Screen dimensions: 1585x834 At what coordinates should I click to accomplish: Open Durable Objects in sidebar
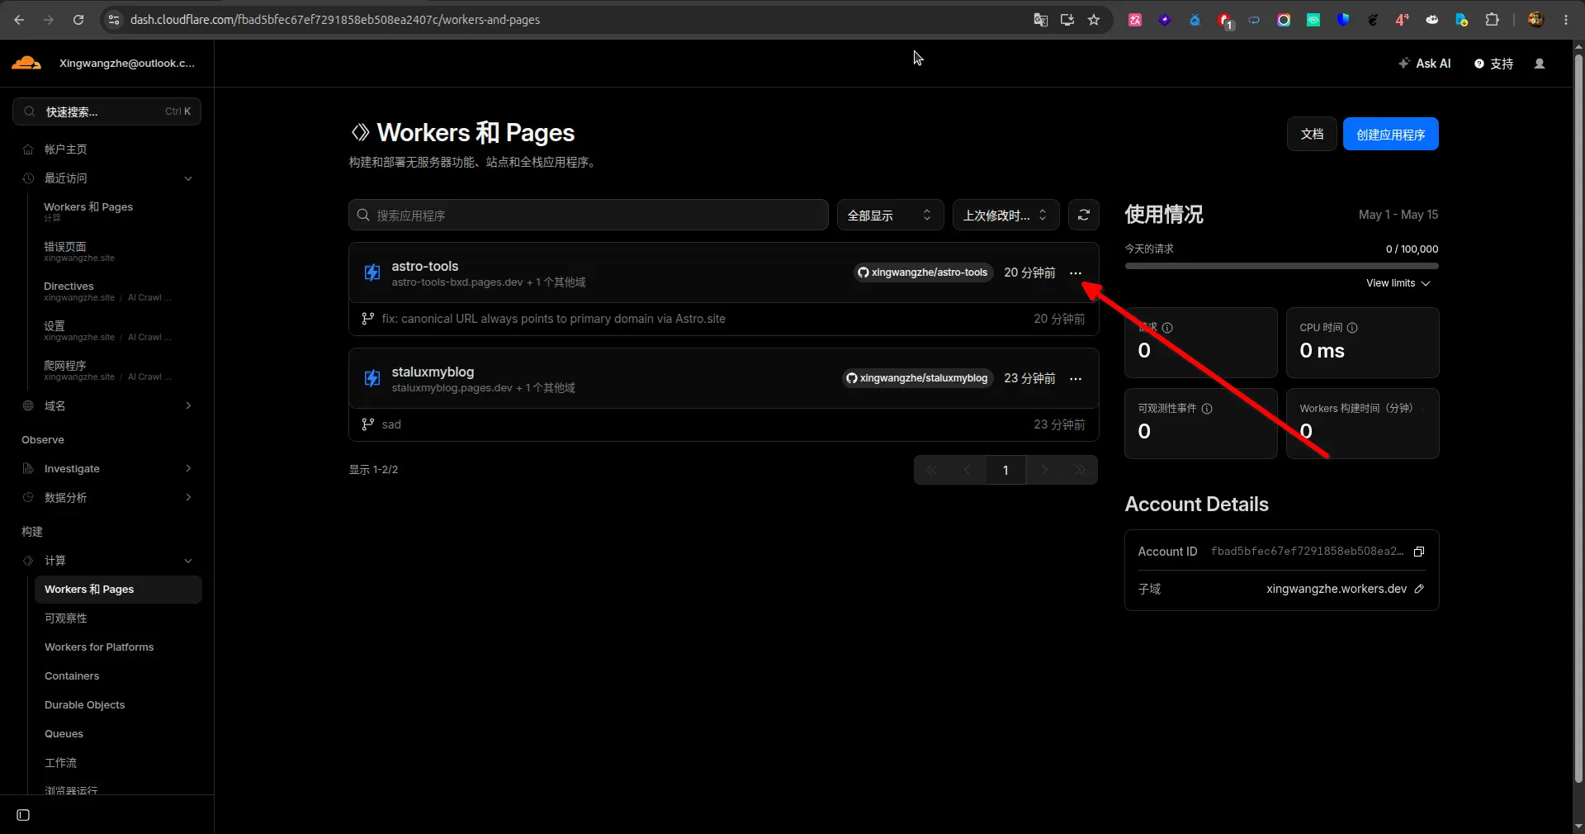click(x=85, y=705)
